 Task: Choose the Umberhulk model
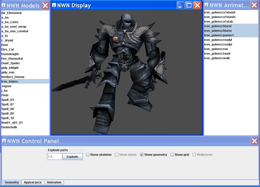pyautogui.click(x=9, y=127)
